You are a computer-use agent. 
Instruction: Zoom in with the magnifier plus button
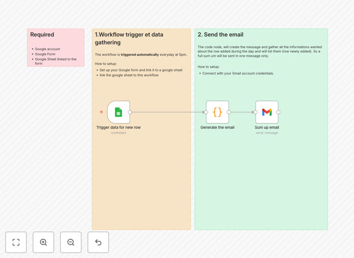coord(43,242)
